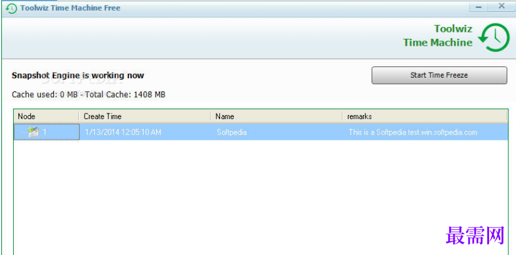Click the Start Time Freeze button

pyautogui.click(x=439, y=75)
